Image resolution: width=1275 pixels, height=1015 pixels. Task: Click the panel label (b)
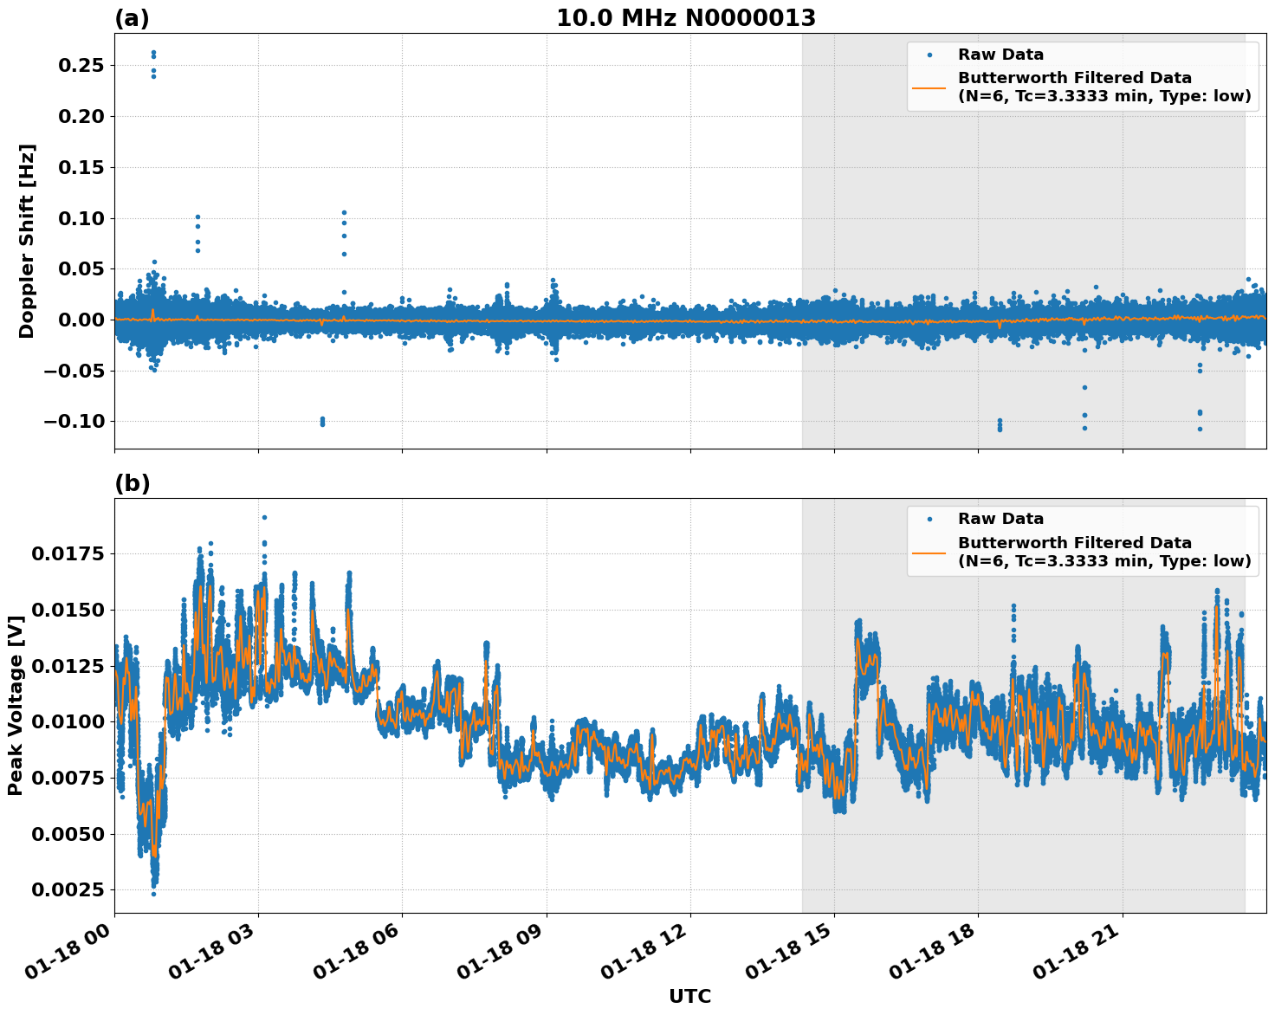tap(133, 483)
